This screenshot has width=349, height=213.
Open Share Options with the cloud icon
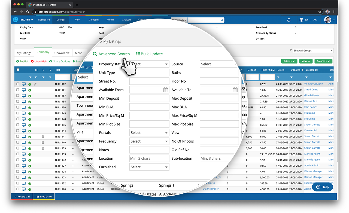(60, 61)
